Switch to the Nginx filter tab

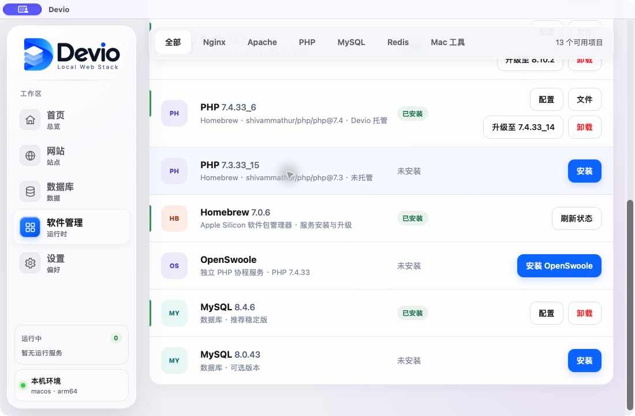click(x=214, y=42)
